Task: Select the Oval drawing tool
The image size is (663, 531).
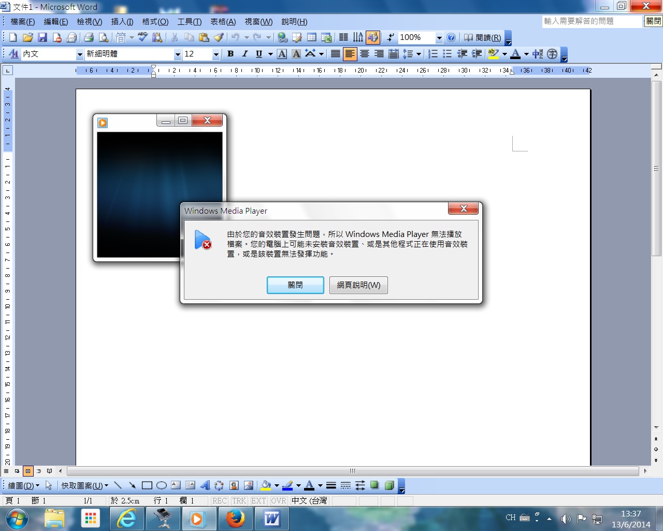Action: point(162,485)
